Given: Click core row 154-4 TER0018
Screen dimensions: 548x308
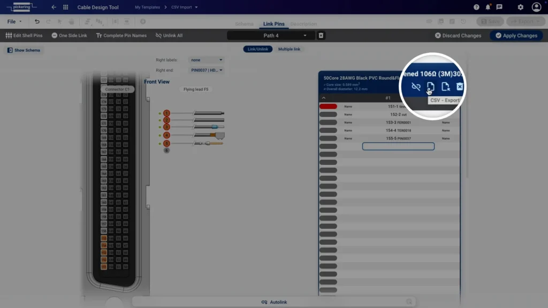Looking at the screenshot, I should pyautogui.click(x=390, y=130).
